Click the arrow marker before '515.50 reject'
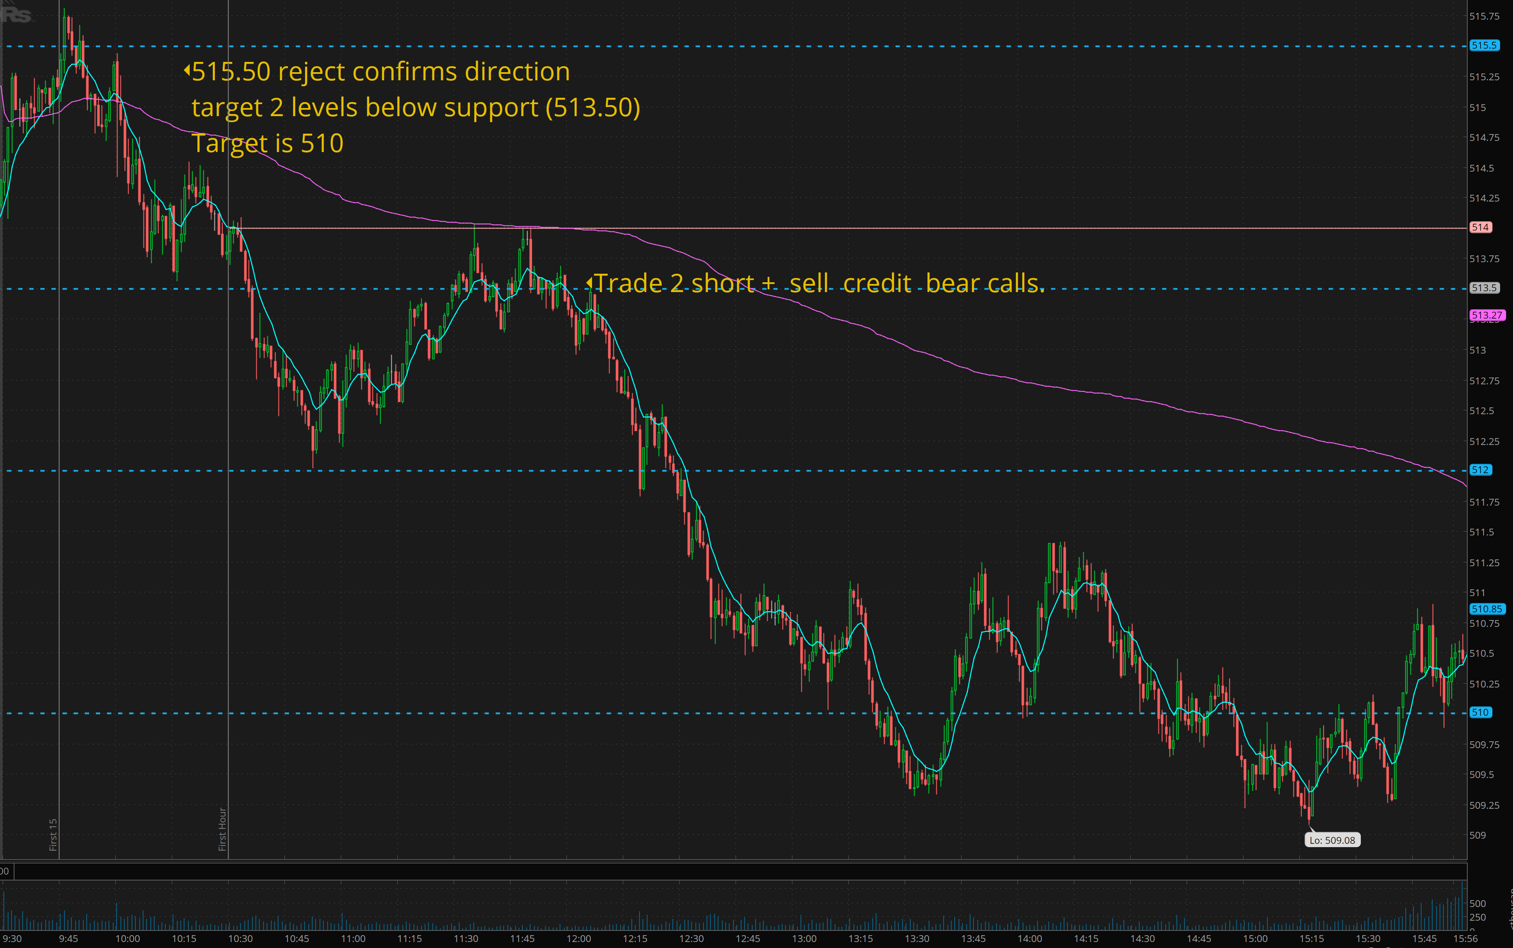Image resolution: width=1513 pixels, height=948 pixels. [x=187, y=70]
